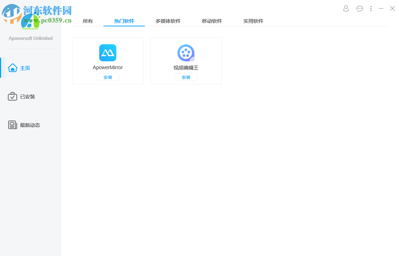Open the 移动软件 category tab
The width and height of the screenshot is (399, 256).
212,21
